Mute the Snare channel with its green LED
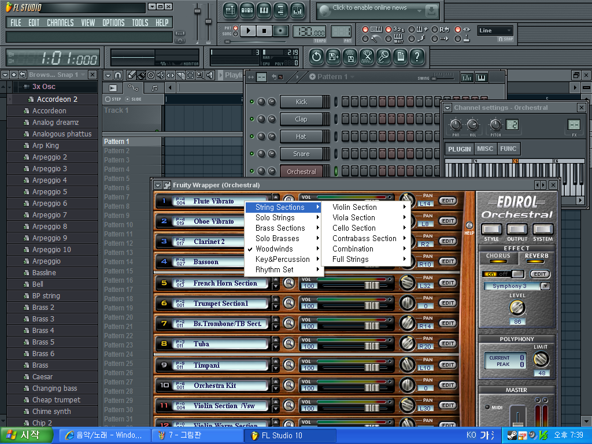 (252, 154)
